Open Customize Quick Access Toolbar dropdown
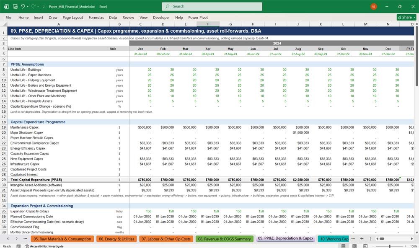This screenshot has width=419, height=248. 44,7
